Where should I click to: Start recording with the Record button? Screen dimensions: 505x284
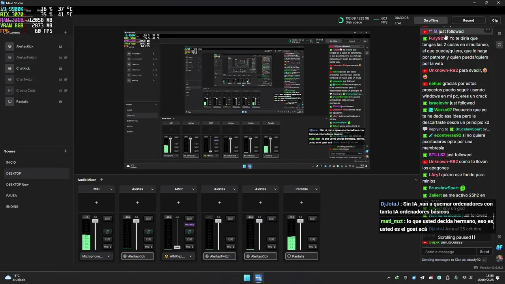coord(469,21)
